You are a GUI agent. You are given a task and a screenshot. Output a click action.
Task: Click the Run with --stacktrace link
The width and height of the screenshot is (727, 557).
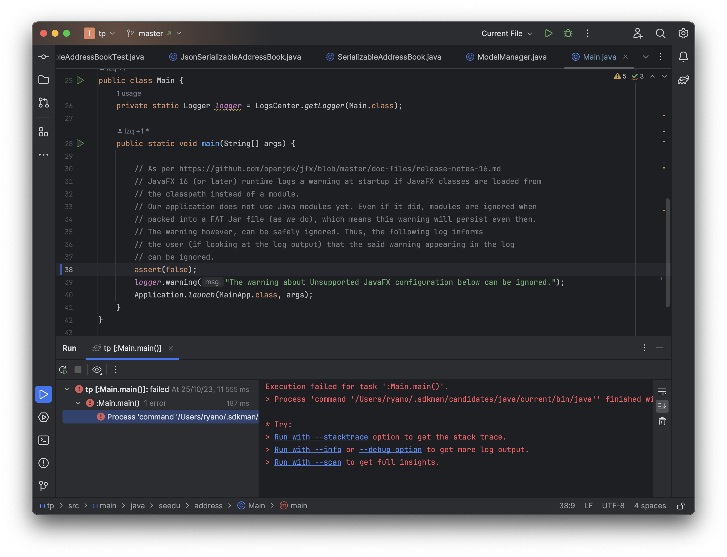click(321, 437)
